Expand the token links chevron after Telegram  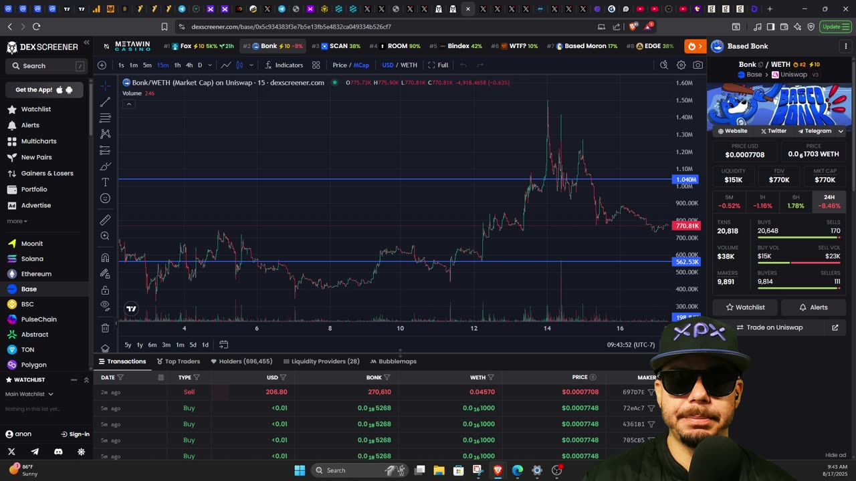point(841,131)
